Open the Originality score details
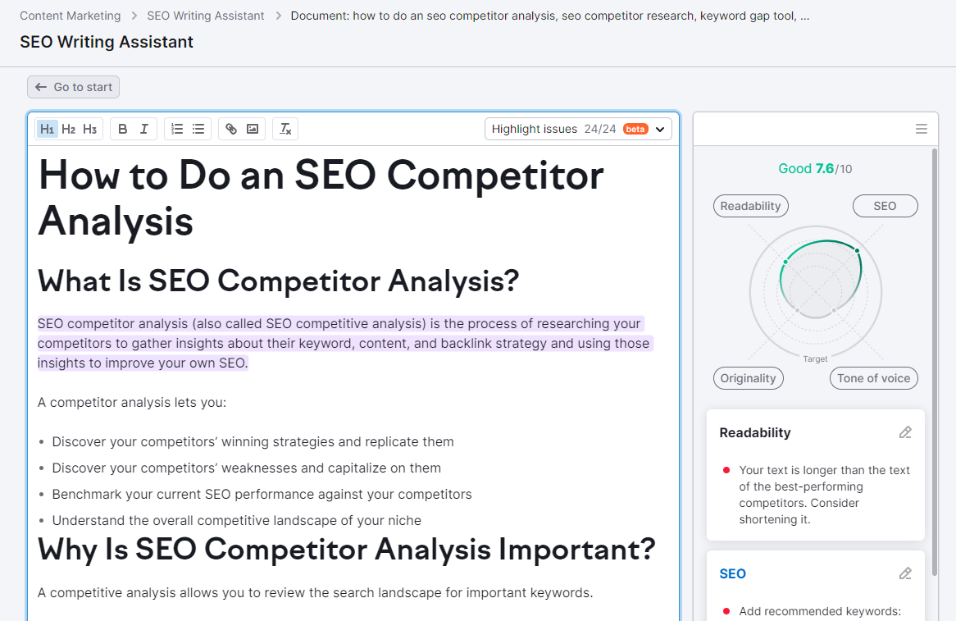Image resolution: width=956 pixels, height=621 pixels. click(748, 378)
